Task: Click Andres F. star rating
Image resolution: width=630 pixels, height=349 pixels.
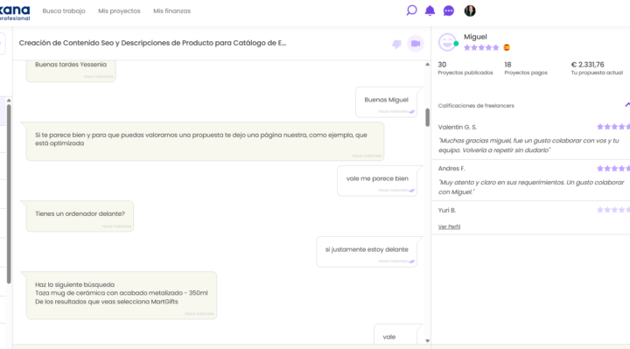Action: 613,168
